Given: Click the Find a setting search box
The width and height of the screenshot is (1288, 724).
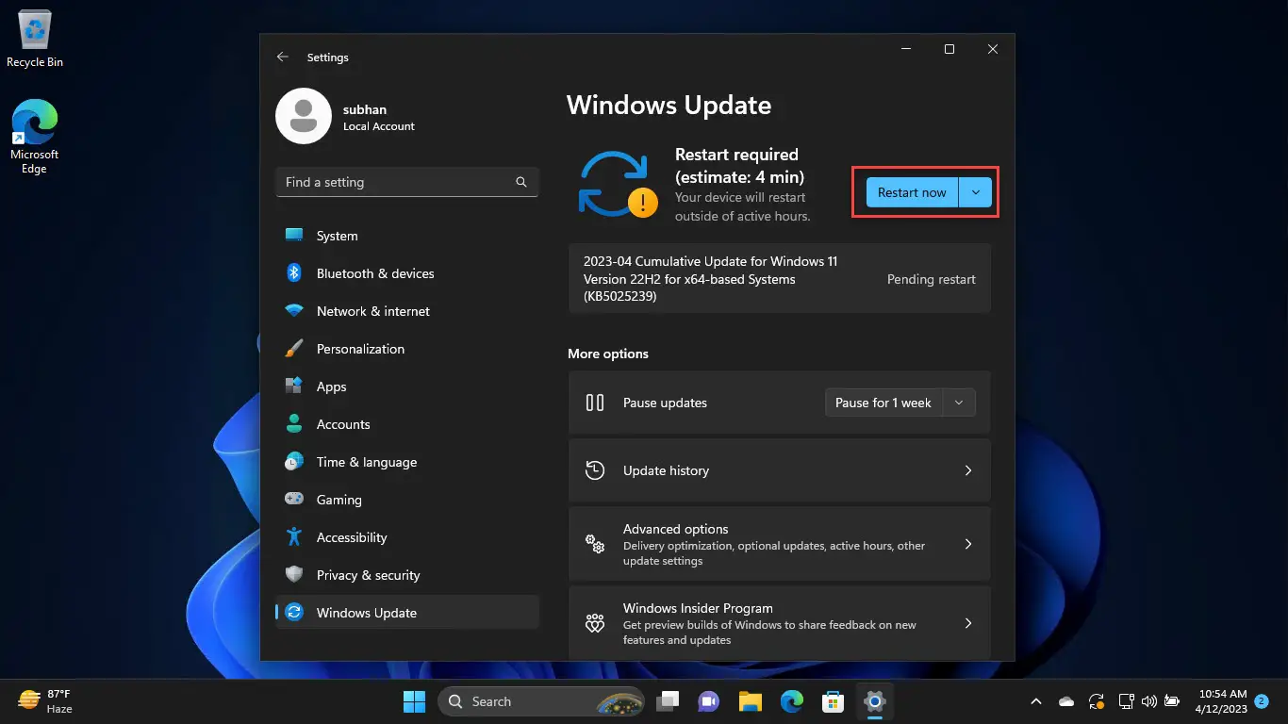Looking at the screenshot, I should [406, 182].
